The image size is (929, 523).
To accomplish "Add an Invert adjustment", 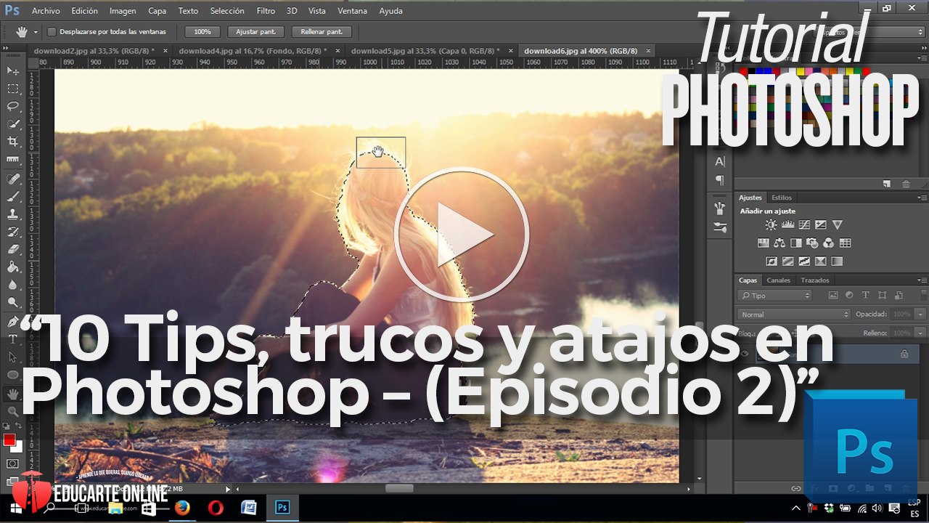I will pyautogui.click(x=772, y=261).
